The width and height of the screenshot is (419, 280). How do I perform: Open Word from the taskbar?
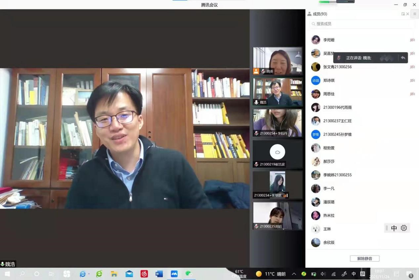click(159, 274)
